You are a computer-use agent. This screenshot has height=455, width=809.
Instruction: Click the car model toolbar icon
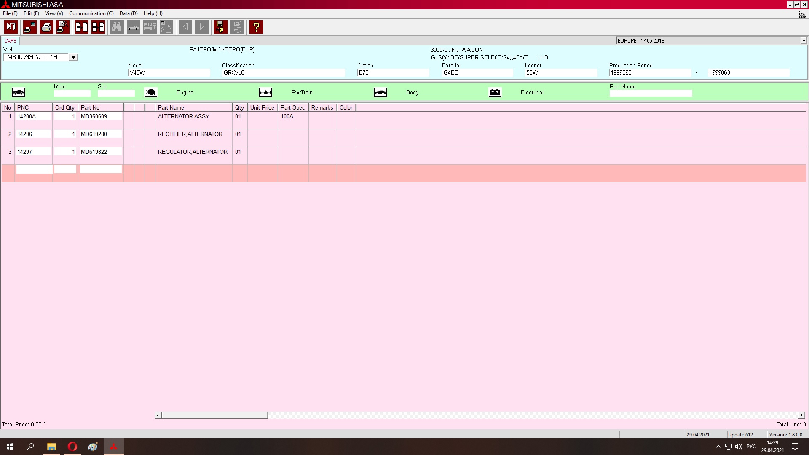[x=133, y=27]
